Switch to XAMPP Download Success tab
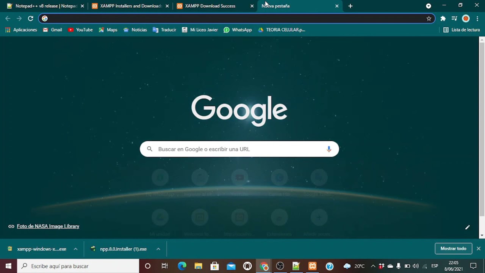 point(215,6)
